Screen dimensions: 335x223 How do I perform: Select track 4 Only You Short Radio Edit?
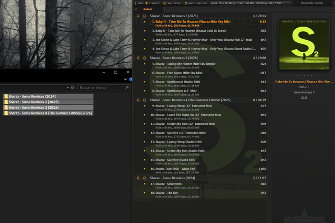point(200,50)
